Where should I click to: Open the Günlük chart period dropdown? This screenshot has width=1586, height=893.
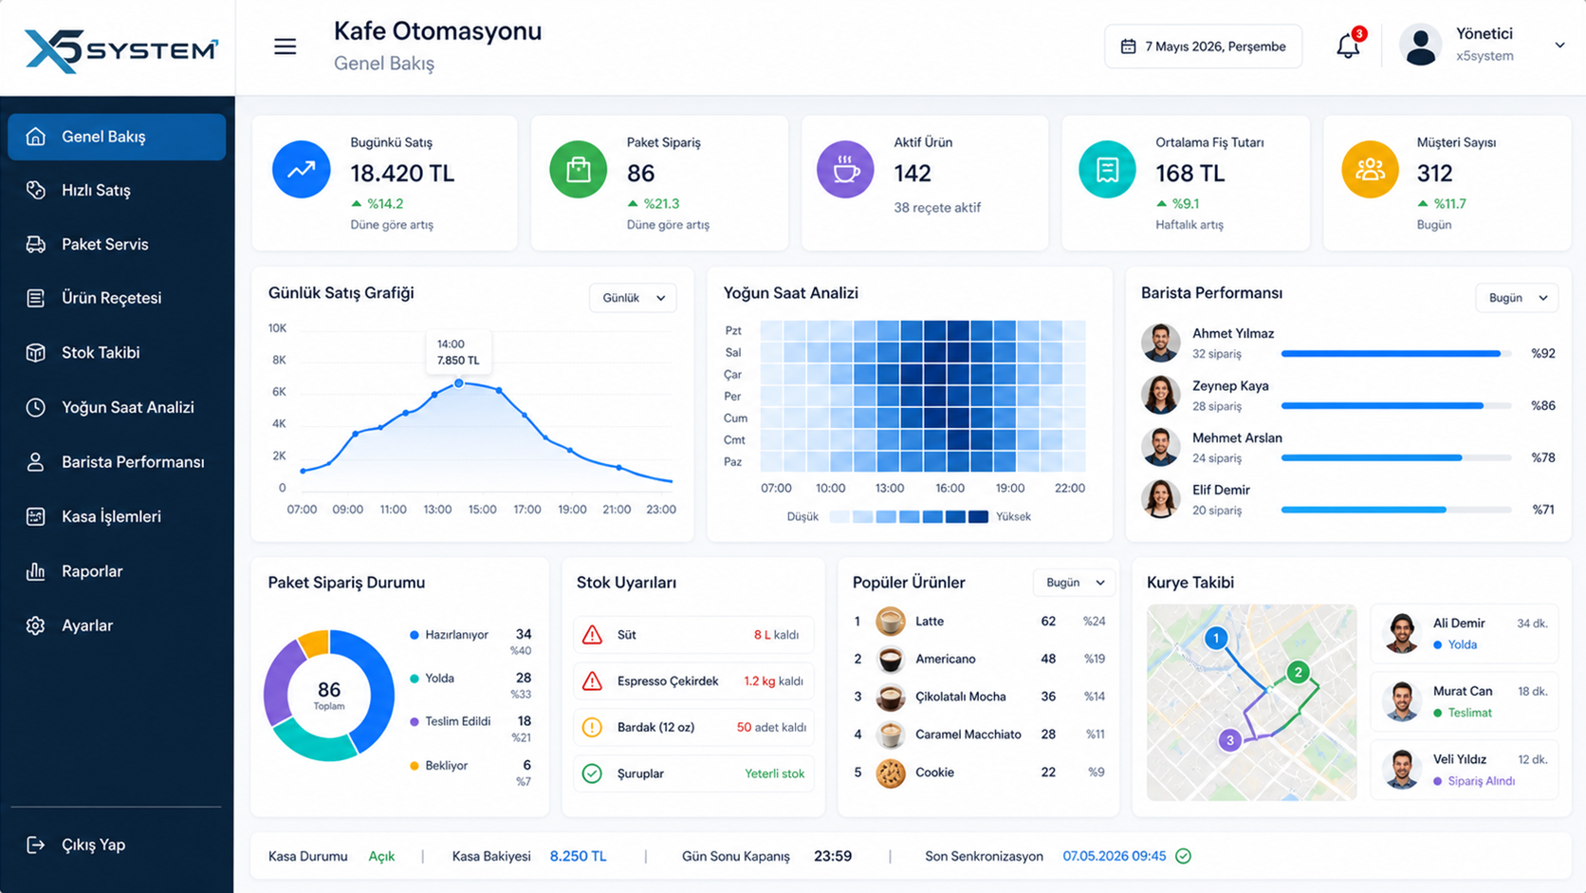click(x=633, y=298)
